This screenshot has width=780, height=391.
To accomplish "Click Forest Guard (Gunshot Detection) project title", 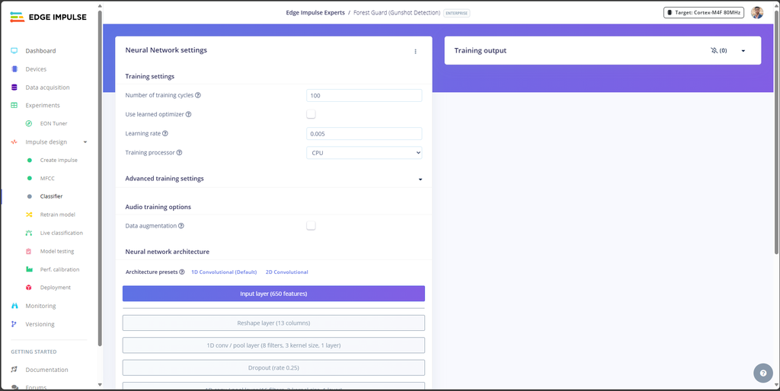I will pos(397,12).
